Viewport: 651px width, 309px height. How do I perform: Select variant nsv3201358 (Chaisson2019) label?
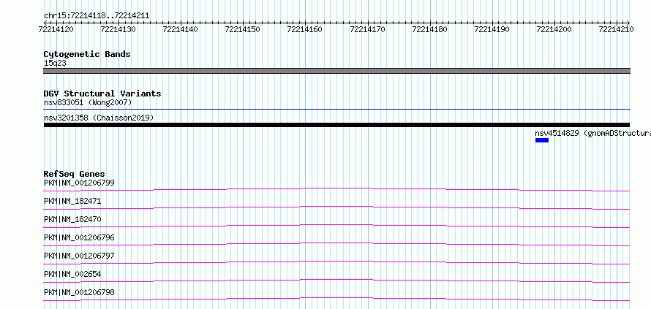click(99, 118)
